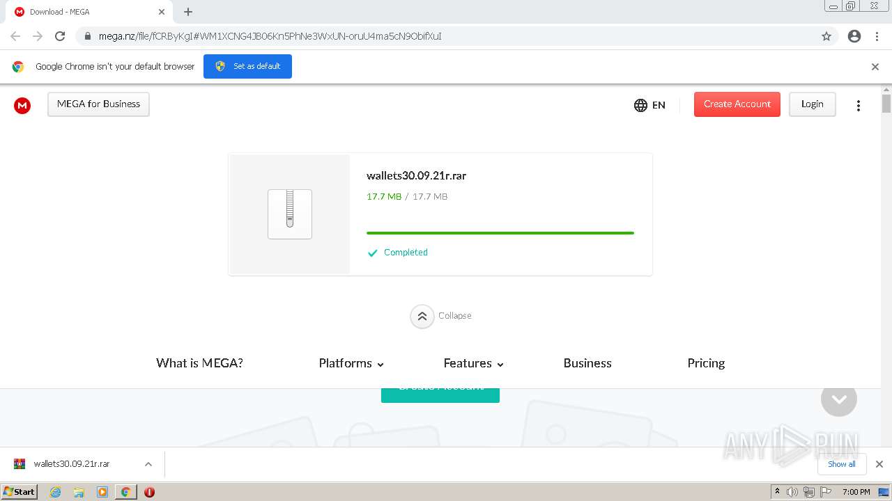This screenshot has width=892, height=501.
Task: Open the Windows Start menu
Action: coord(20,491)
